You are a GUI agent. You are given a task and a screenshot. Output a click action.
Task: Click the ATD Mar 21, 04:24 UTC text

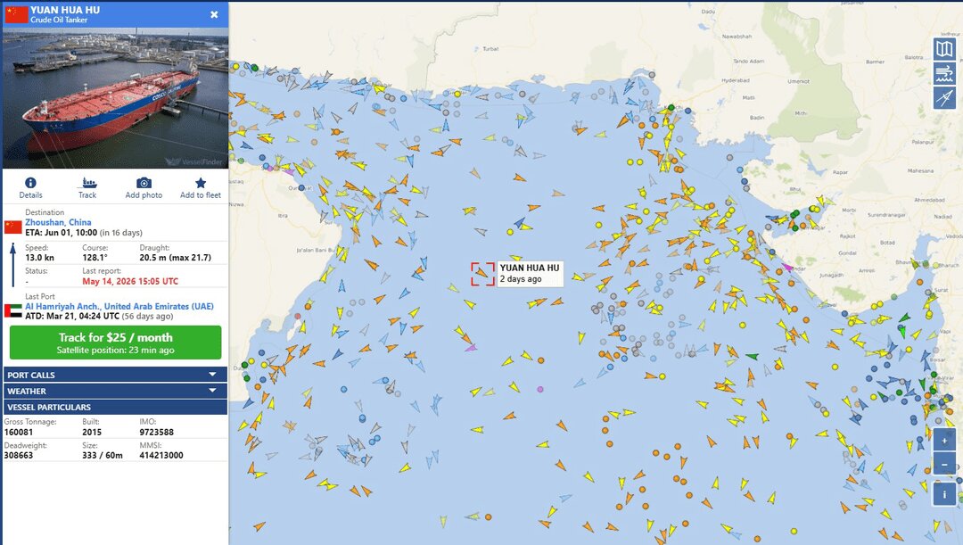click(x=72, y=317)
